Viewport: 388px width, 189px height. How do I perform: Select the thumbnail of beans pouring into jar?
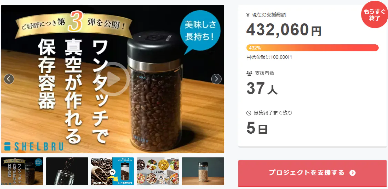click(67, 171)
